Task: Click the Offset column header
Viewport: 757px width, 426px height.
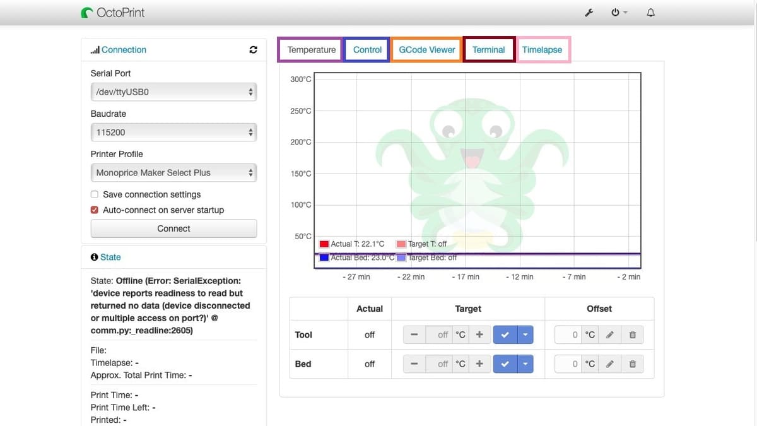Action: click(599, 309)
